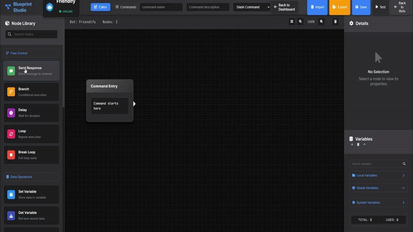Click the orange Export button

pos(340,7)
